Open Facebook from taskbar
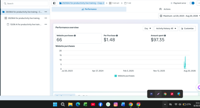The height and width of the screenshot is (108, 200). [101, 104]
